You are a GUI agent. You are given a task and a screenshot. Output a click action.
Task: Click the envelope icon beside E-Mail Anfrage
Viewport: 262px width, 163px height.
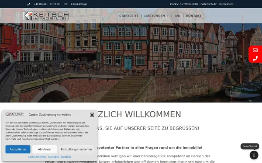(66, 4)
